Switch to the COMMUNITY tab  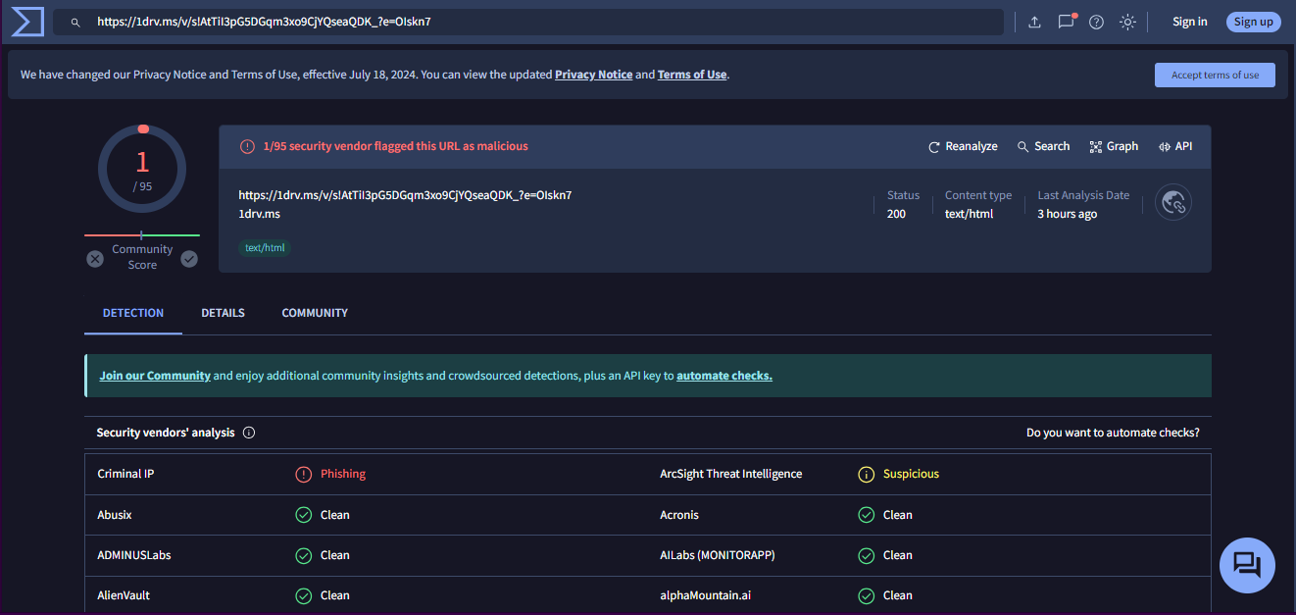point(315,313)
